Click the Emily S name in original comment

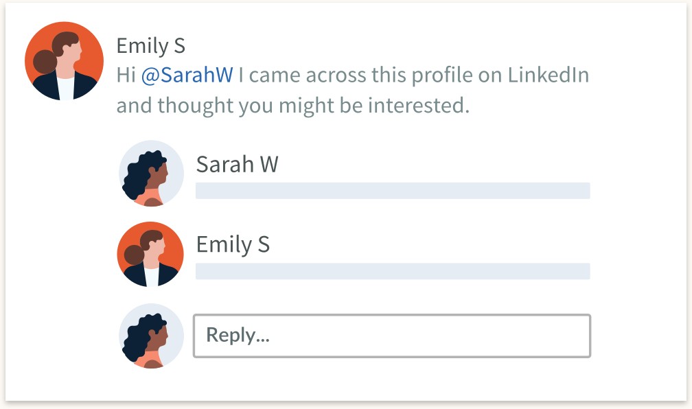click(x=150, y=46)
